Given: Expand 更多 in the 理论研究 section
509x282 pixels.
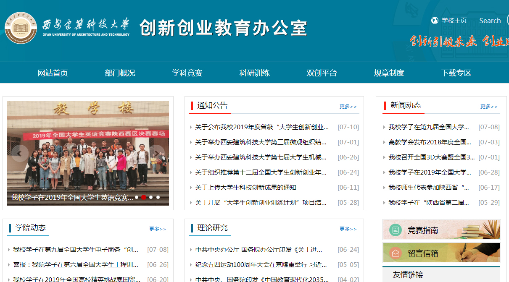Looking at the screenshot, I should click(x=348, y=229).
